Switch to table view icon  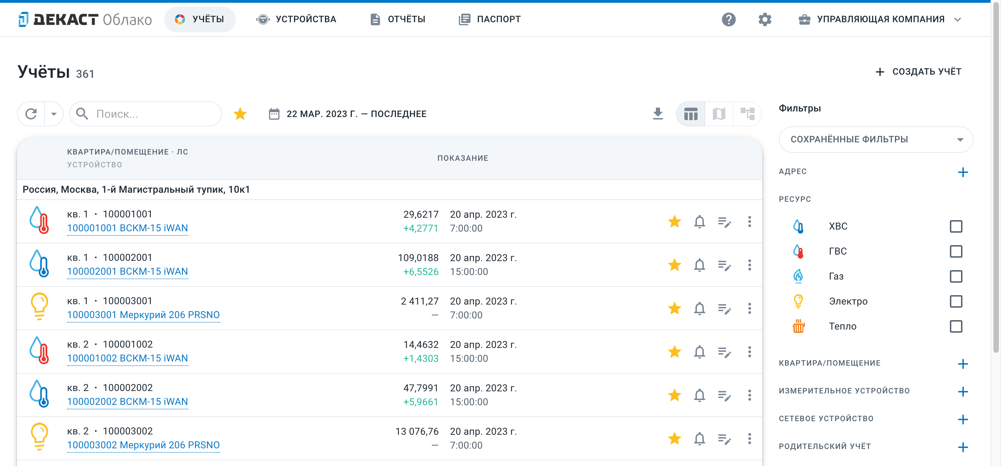691,114
